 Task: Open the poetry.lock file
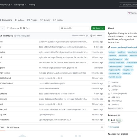[x=3, y=115]
